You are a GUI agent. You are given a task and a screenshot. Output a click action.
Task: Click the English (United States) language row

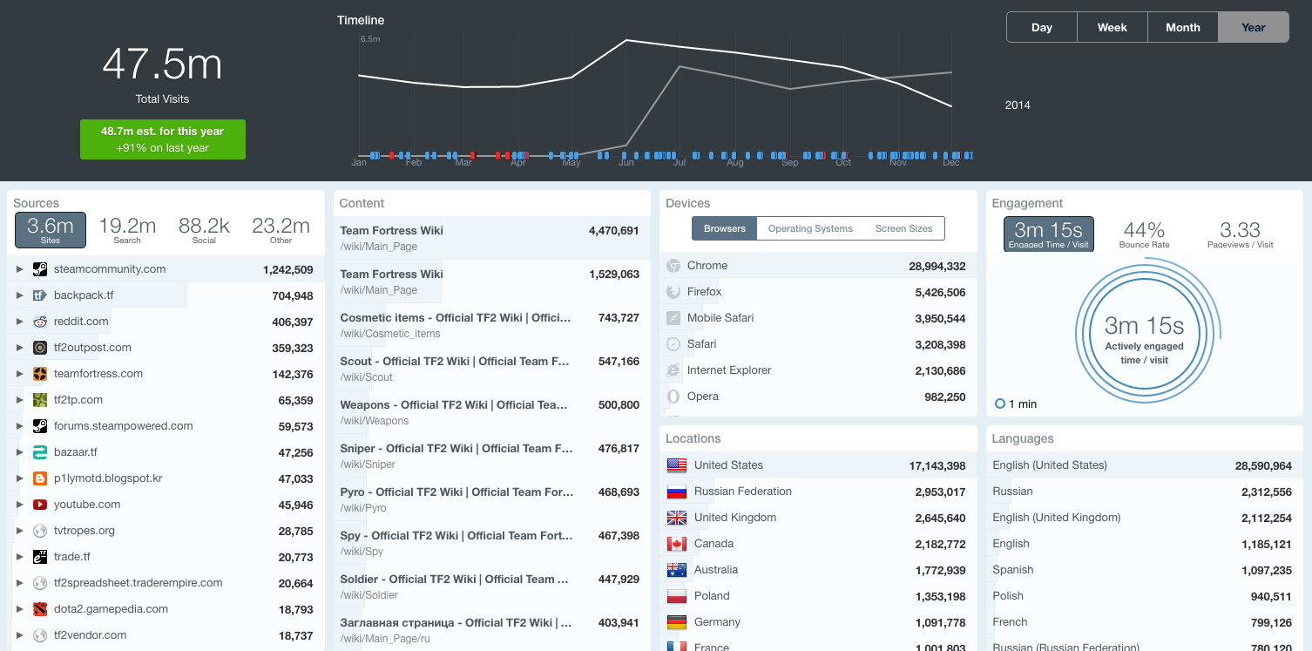pyautogui.click(x=1144, y=465)
